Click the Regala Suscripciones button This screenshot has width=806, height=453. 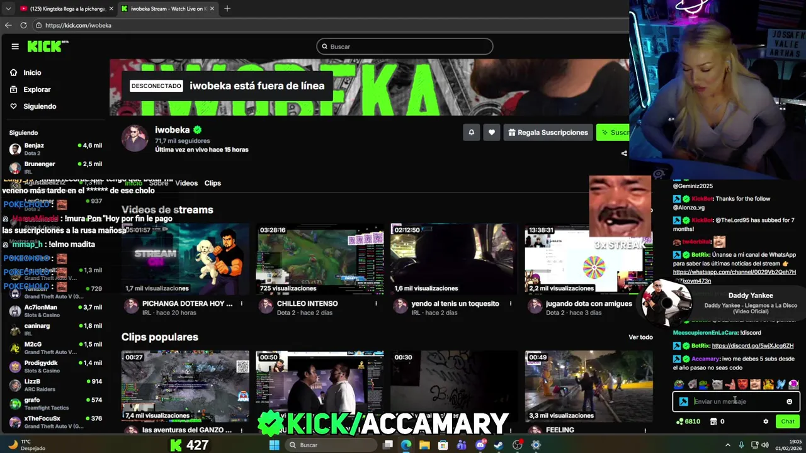pyautogui.click(x=548, y=132)
